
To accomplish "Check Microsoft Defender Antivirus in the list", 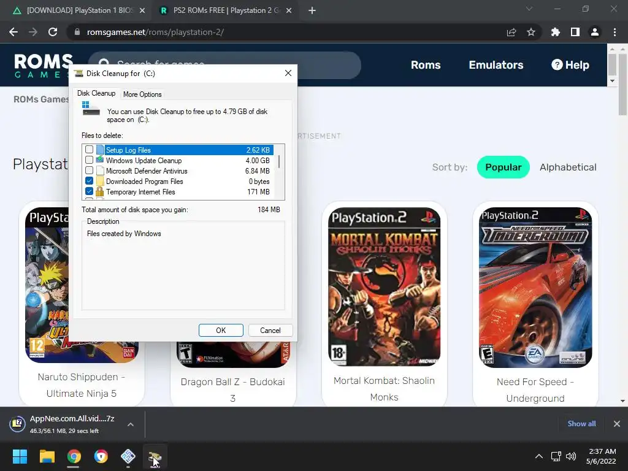I will click(90, 170).
